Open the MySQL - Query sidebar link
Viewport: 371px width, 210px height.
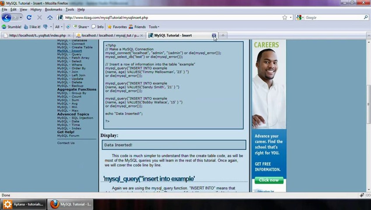pos(69,54)
